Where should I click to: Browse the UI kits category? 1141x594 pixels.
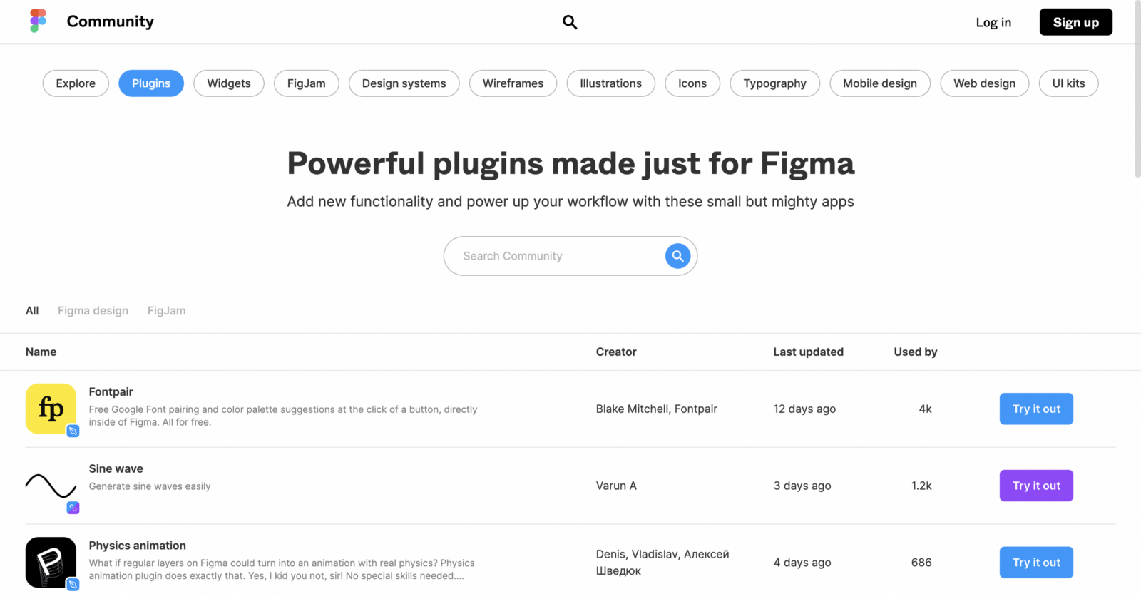pyautogui.click(x=1068, y=83)
